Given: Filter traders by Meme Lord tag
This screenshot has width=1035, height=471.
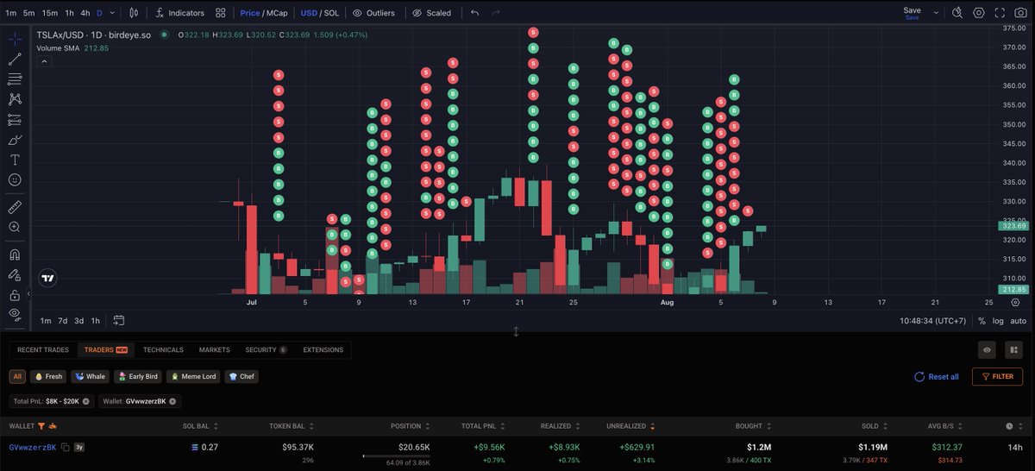Looking at the screenshot, I should click(x=193, y=377).
